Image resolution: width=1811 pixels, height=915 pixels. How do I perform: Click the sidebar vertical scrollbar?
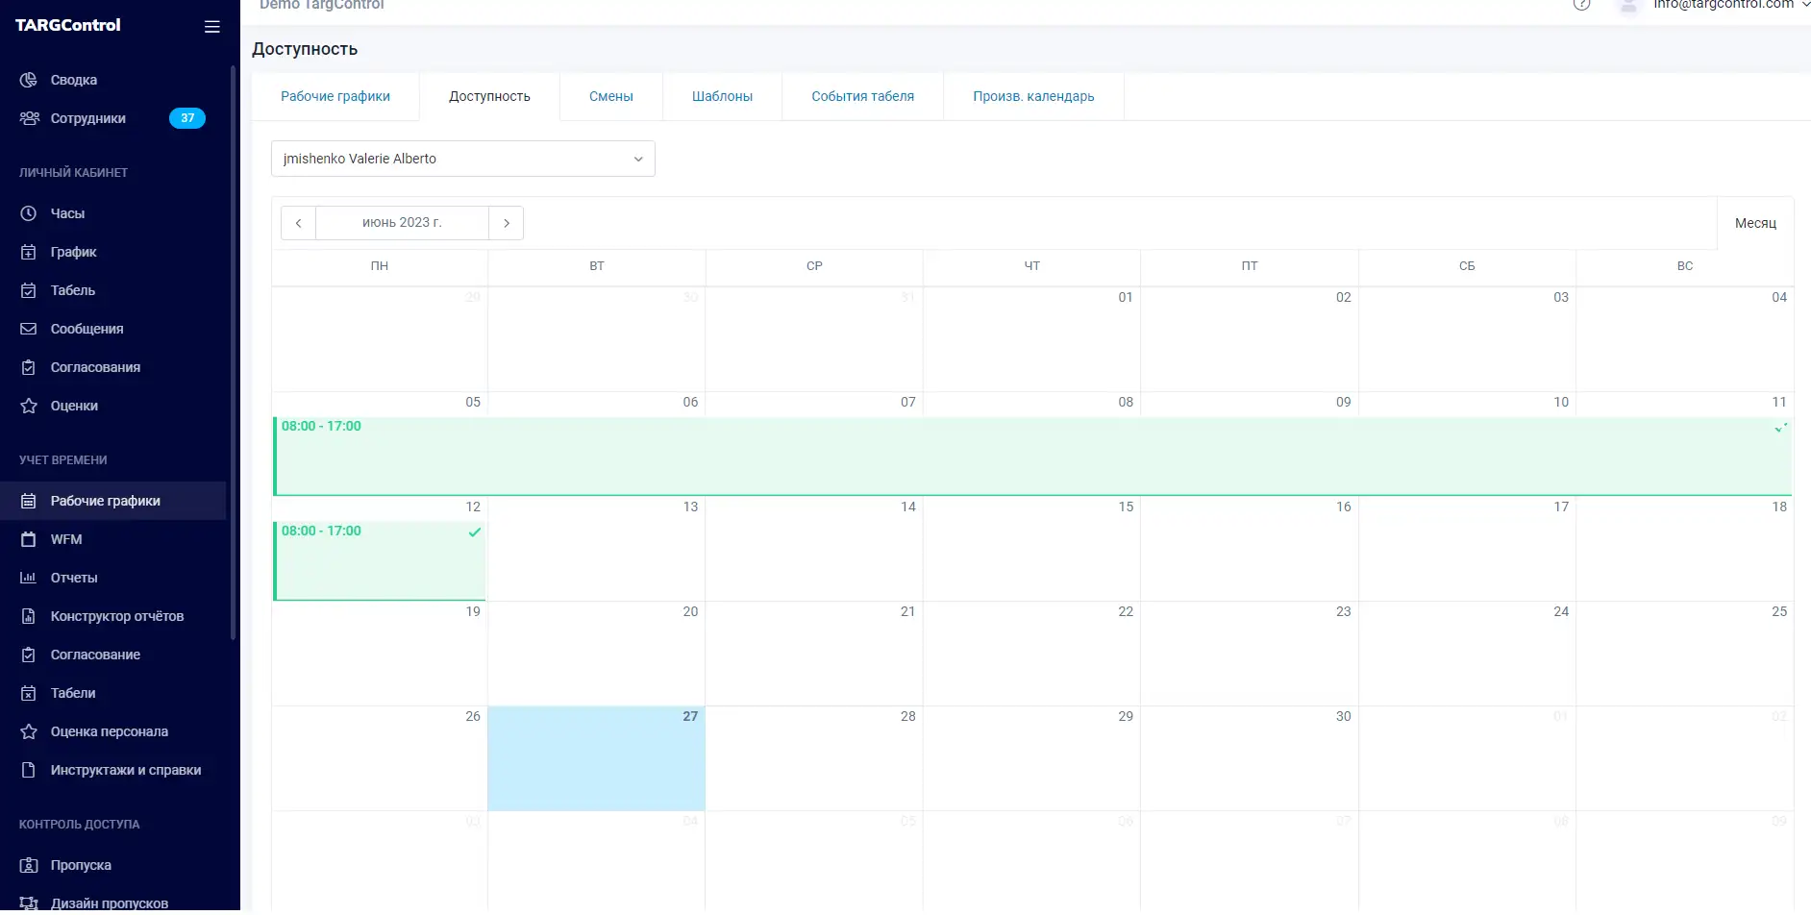(233, 352)
